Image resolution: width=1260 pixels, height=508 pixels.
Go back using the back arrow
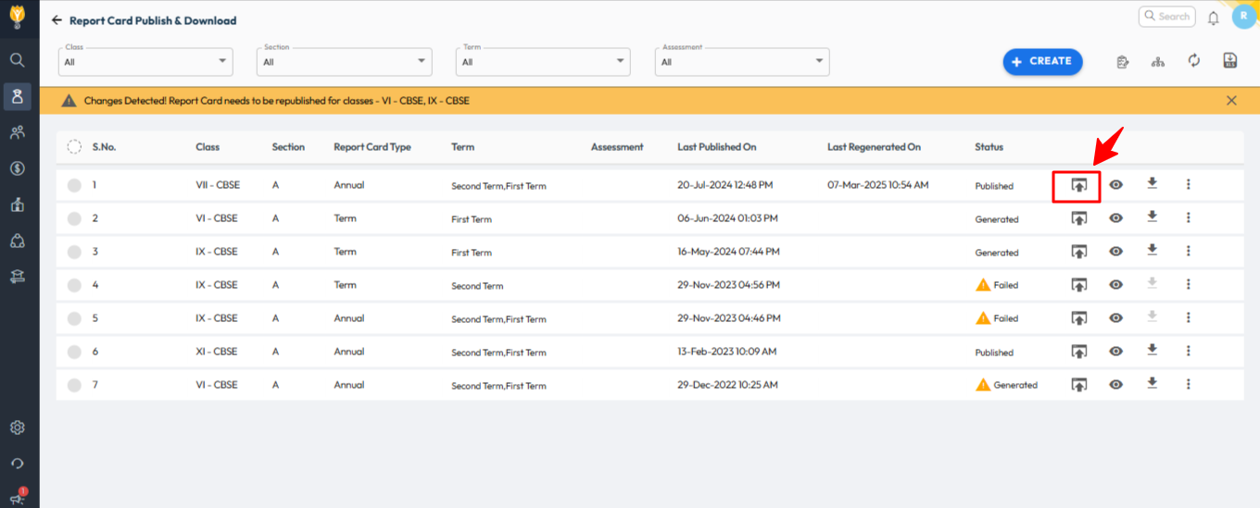[x=57, y=20]
